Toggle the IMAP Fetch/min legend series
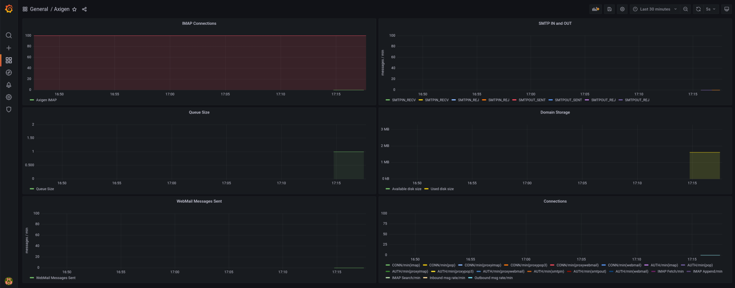 coord(671,271)
